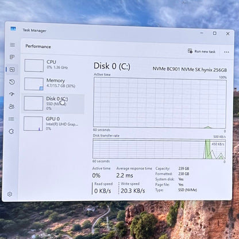Open the three-dots more options menu
Screen dimensions: 239x239
(226, 52)
